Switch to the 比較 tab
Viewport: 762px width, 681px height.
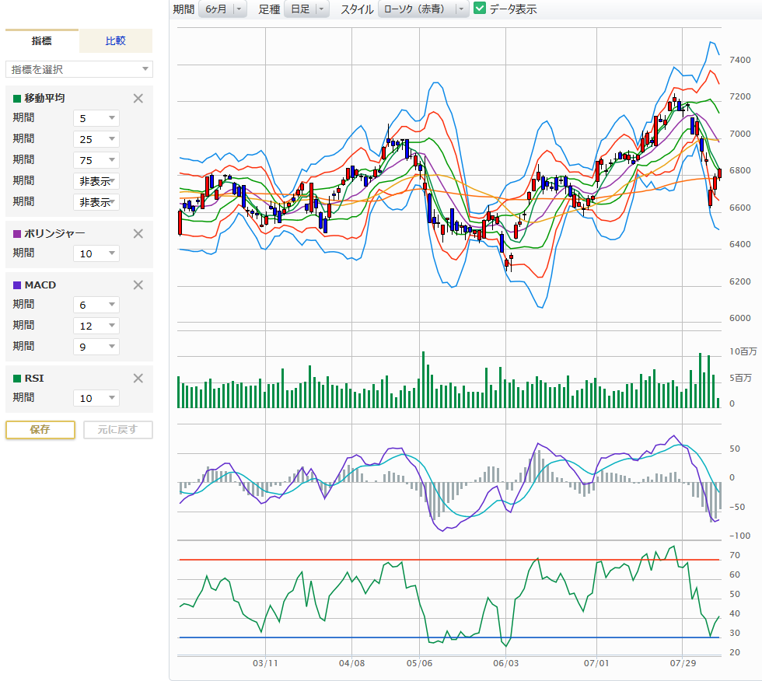pos(115,41)
